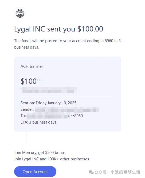This screenshot has height=178, width=145.
Task: Click the account ending ••8960 text
Action: point(77,116)
